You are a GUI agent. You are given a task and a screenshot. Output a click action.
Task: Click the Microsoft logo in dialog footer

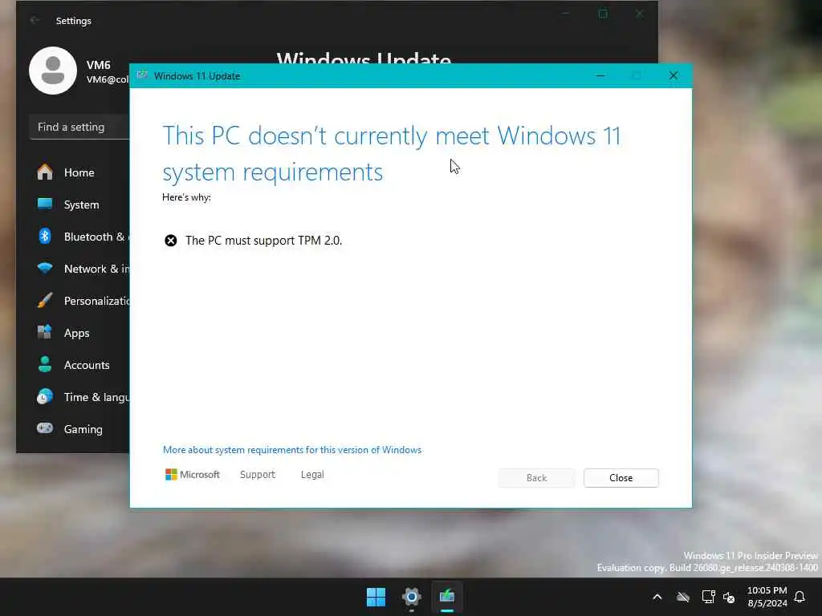(193, 475)
